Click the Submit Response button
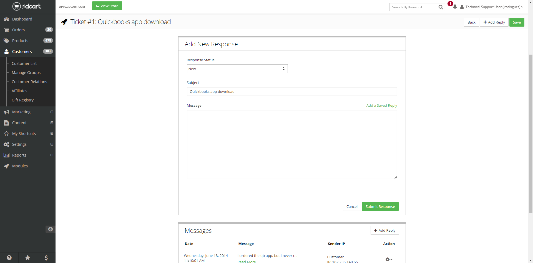Viewport: 533px width, 263px height. [x=380, y=206]
